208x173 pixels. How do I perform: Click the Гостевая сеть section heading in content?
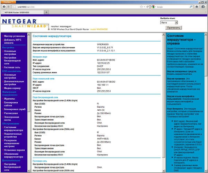(x=40, y=161)
